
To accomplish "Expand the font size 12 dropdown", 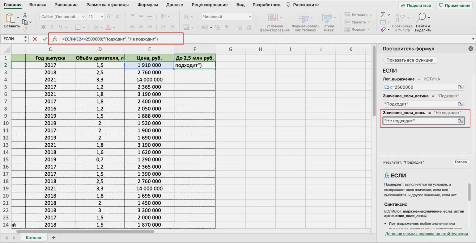I will pyautogui.click(x=102, y=17).
